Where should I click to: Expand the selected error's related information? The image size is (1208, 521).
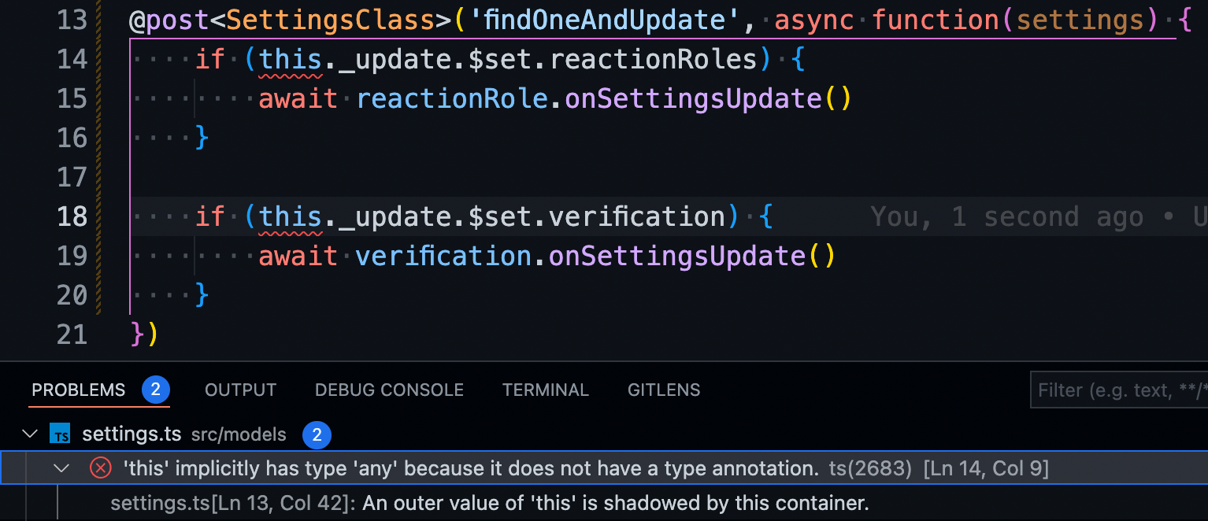(x=62, y=467)
